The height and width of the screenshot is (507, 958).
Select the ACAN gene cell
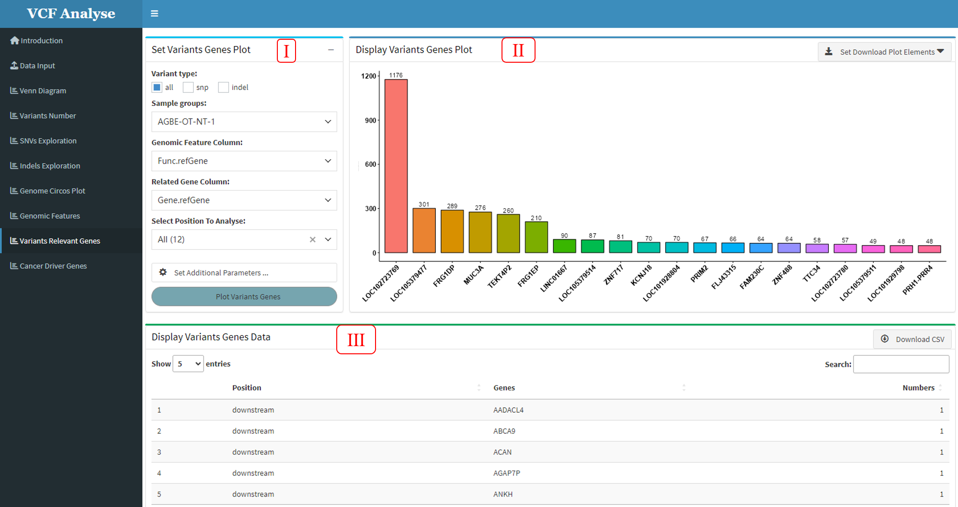[x=502, y=452]
